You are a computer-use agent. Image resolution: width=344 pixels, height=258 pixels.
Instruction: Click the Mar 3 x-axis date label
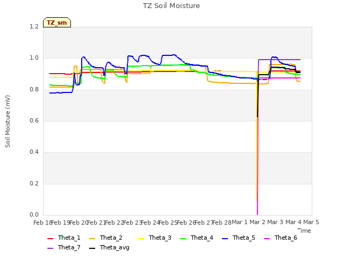[x=275, y=223]
